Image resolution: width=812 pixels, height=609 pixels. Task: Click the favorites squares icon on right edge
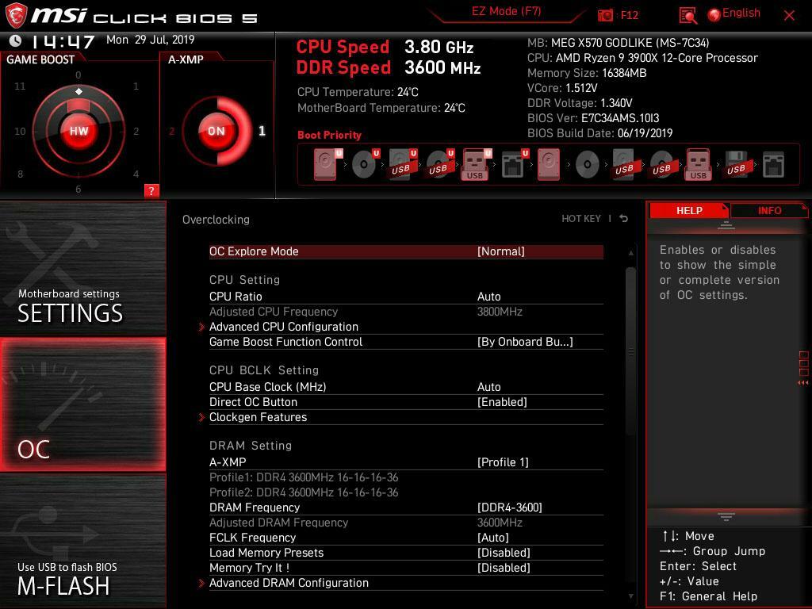click(803, 364)
